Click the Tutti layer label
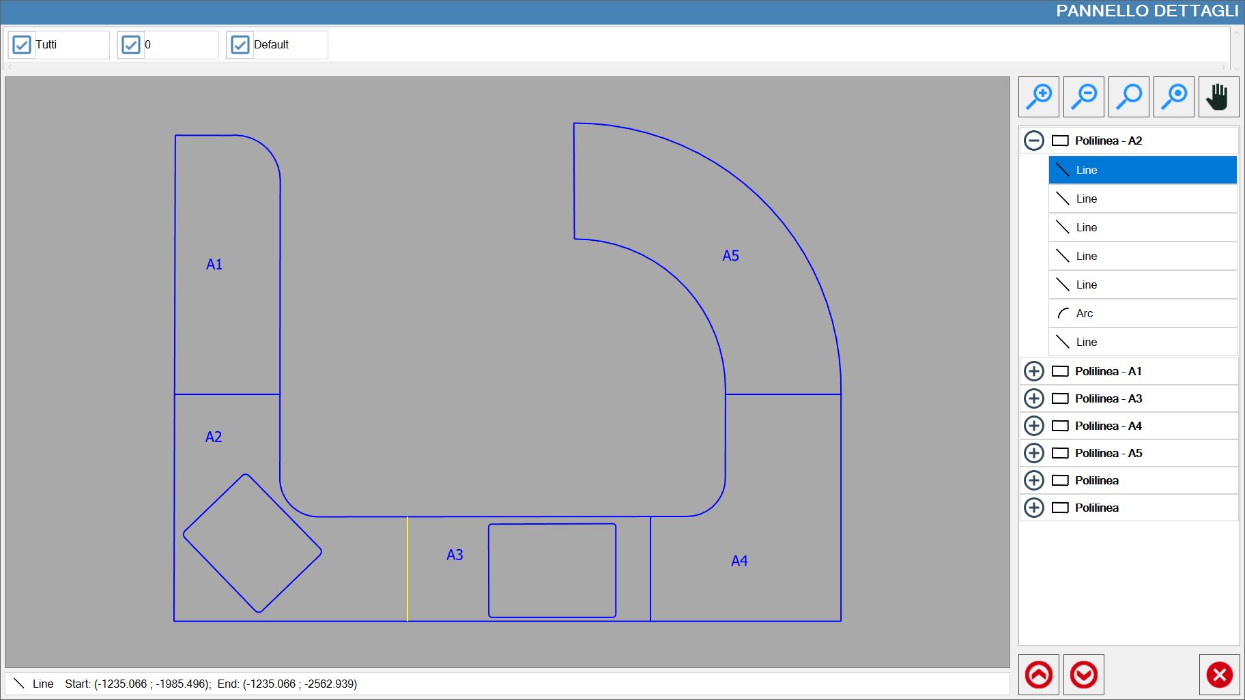This screenshot has width=1245, height=700. pos(46,44)
